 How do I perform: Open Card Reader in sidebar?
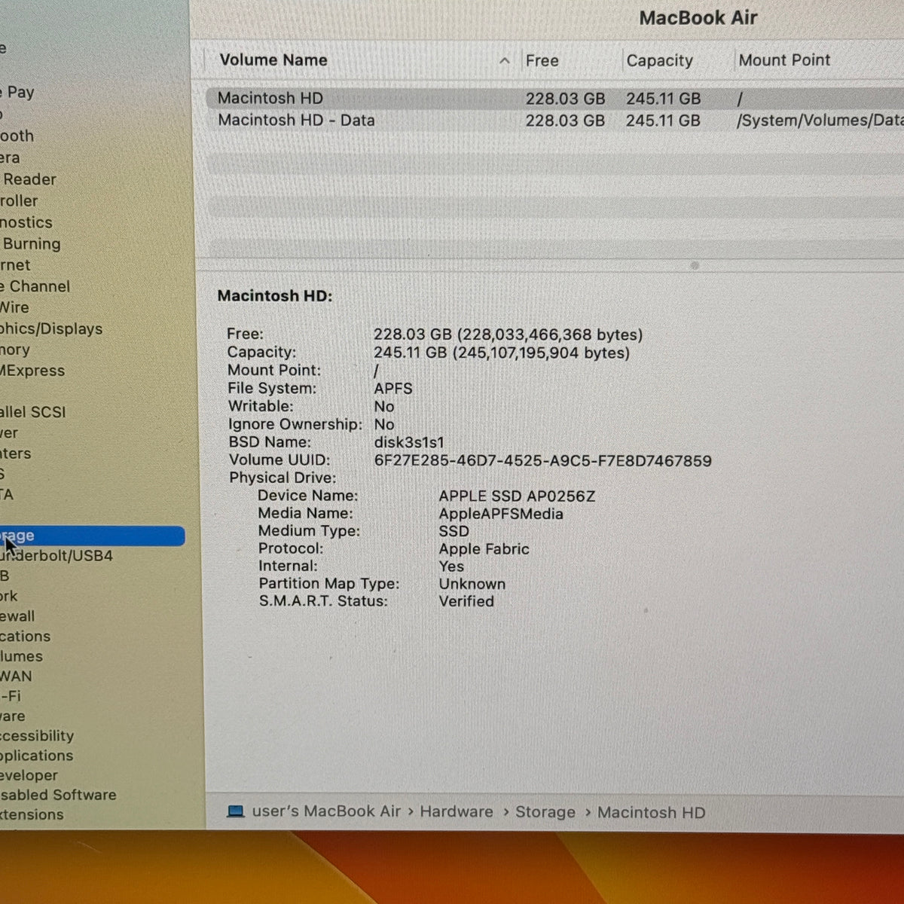tap(29, 179)
